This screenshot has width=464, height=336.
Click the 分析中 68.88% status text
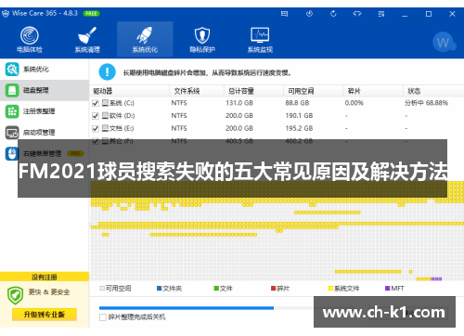pos(426,103)
